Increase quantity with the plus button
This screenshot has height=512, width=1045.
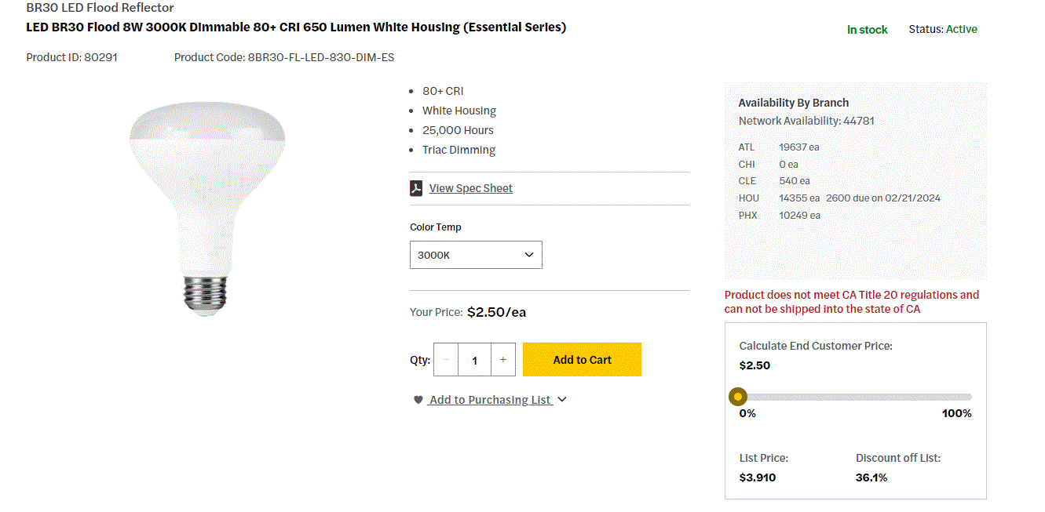pos(502,360)
